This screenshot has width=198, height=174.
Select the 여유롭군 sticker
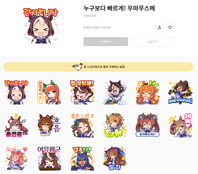click(x=49, y=159)
